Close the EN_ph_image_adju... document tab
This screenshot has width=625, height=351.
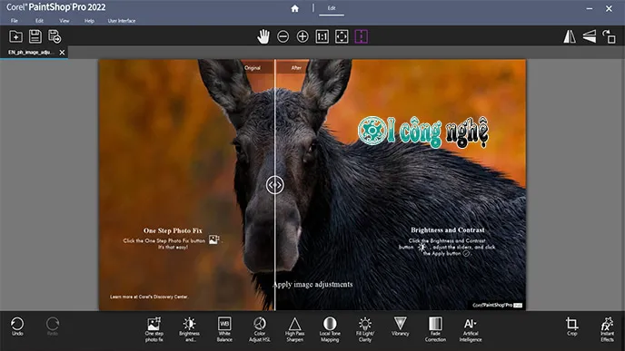62,52
